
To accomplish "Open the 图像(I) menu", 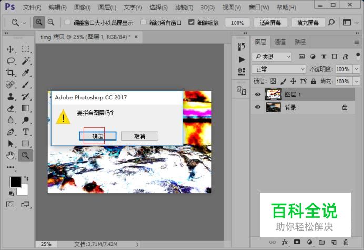I will (83, 7).
